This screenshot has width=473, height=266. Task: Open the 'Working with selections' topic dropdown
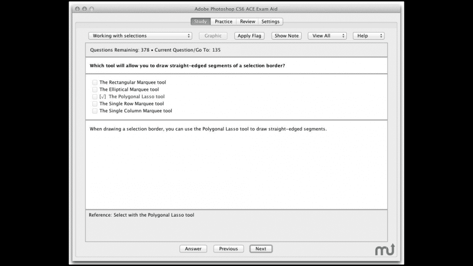(x=140, y=35)
